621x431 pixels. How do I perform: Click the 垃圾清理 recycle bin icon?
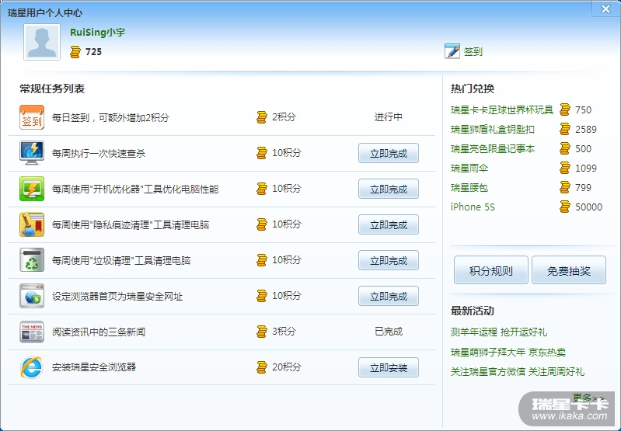point(32,260)
